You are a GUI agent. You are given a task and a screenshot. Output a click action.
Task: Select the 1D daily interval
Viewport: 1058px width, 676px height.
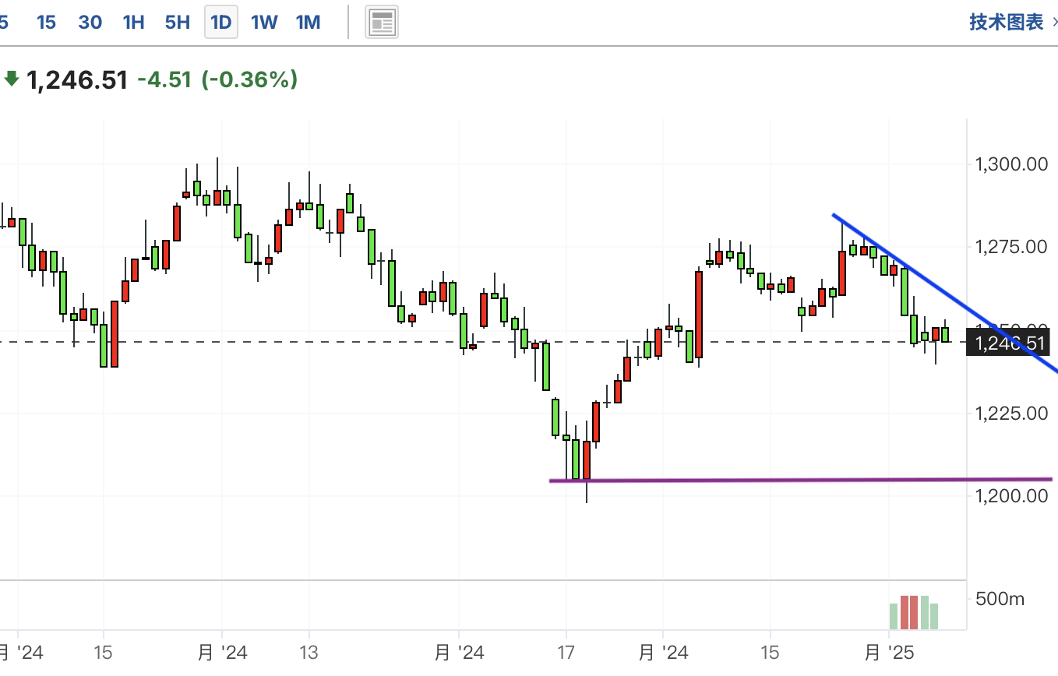221,23
